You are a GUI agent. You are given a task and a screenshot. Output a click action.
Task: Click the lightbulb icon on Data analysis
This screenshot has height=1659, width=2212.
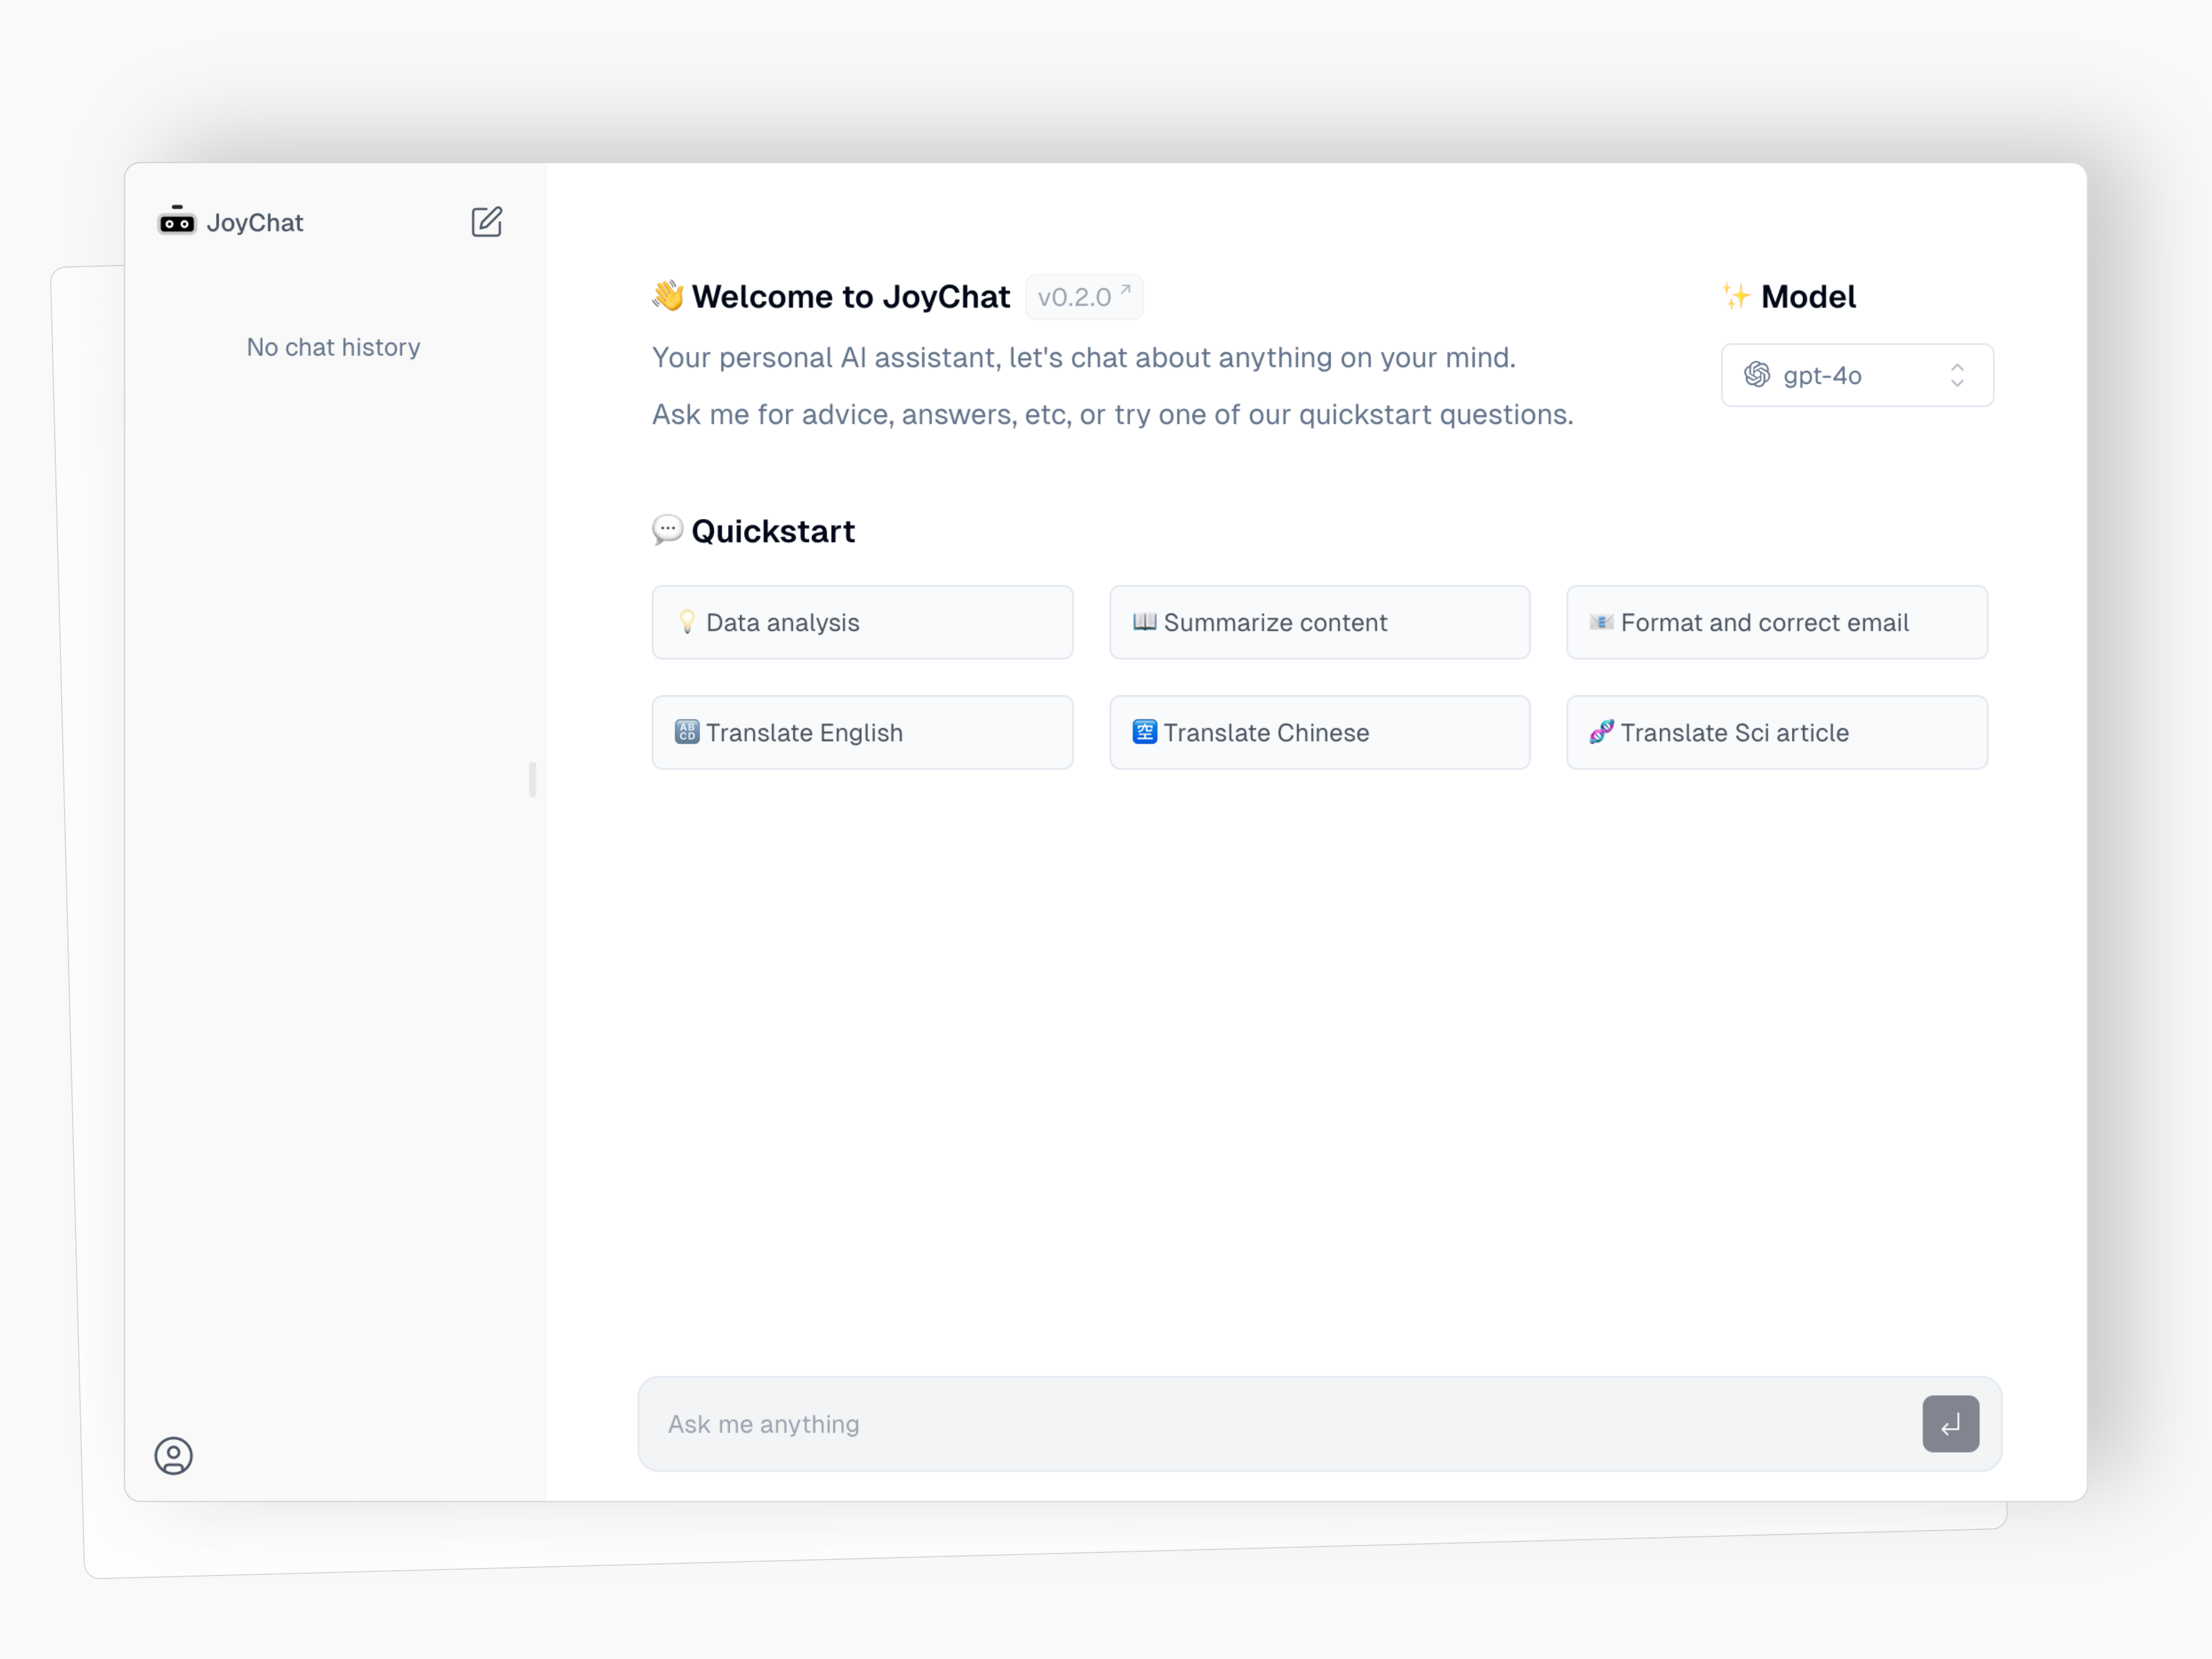click(687, 622)
